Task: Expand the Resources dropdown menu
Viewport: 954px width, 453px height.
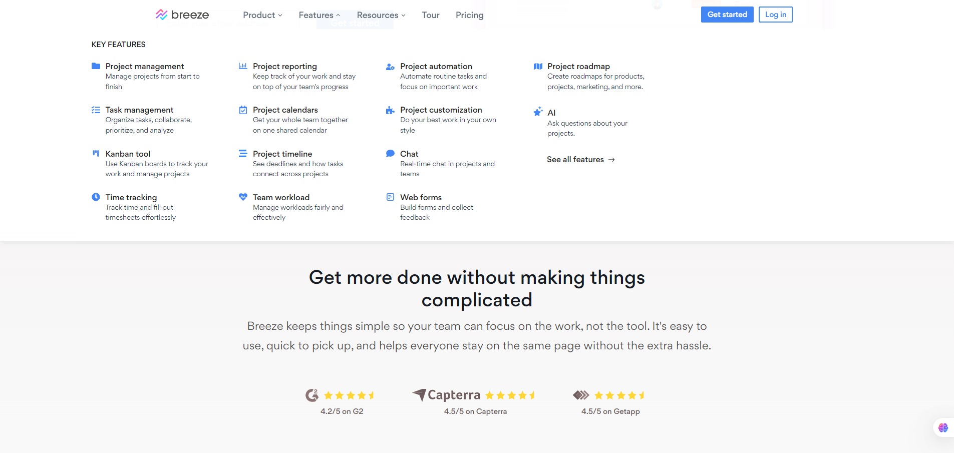Action: [381, 15]
